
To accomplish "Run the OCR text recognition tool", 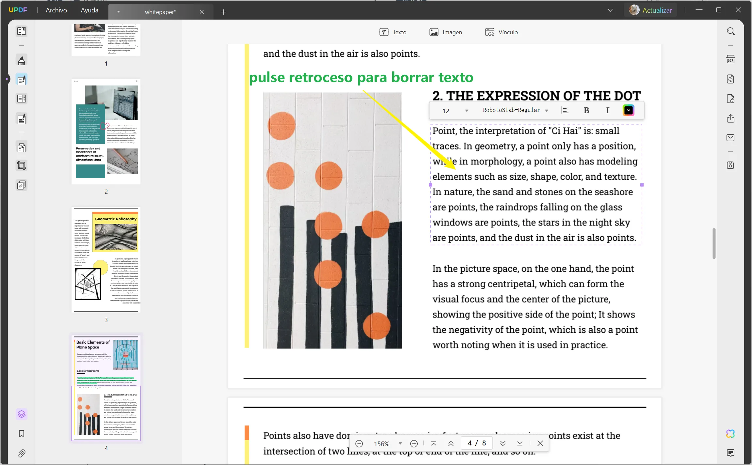I will point(731,59).
